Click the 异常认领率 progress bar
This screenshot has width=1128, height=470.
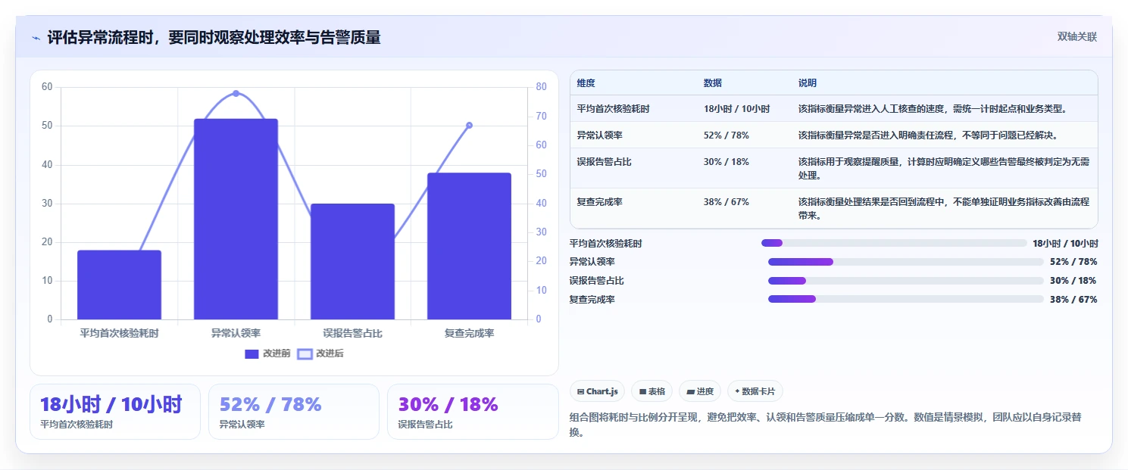click(x=906, y=262)
